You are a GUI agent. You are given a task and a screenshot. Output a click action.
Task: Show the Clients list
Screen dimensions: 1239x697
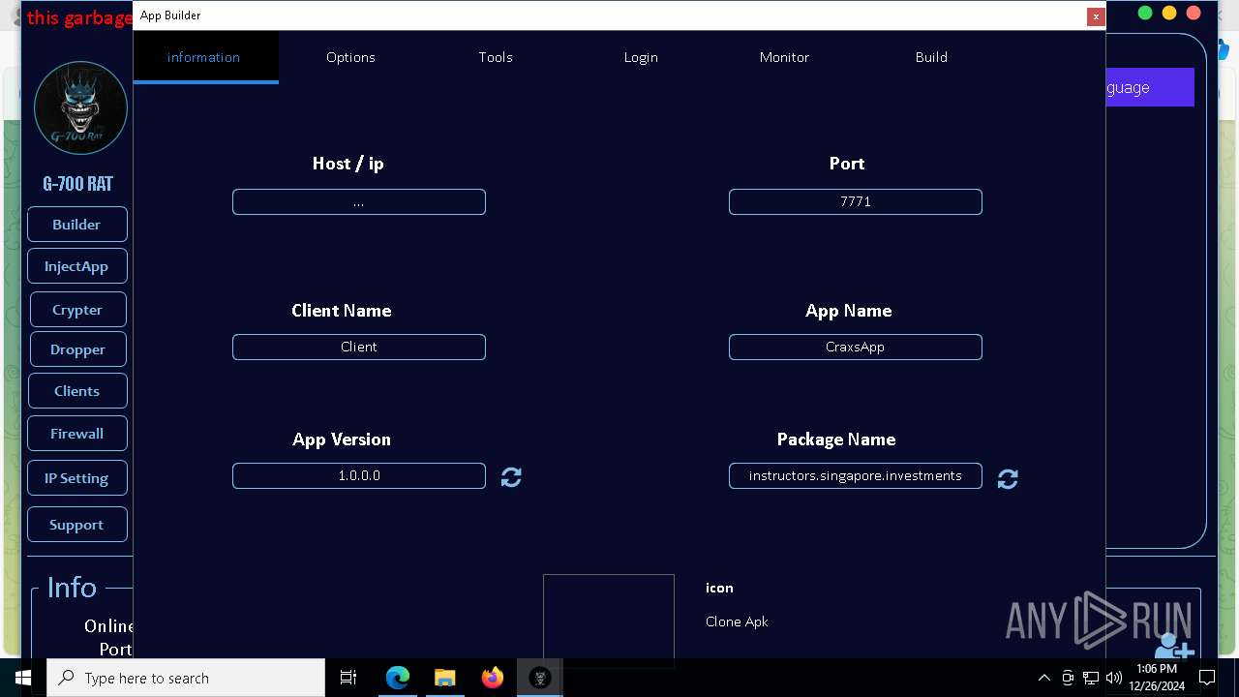click(x=76, y=391)
